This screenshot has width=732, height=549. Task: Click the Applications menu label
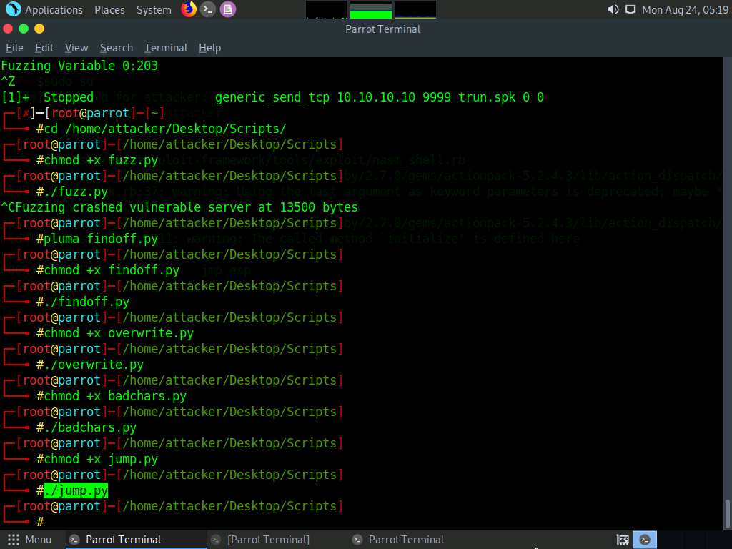pos(54,10)
